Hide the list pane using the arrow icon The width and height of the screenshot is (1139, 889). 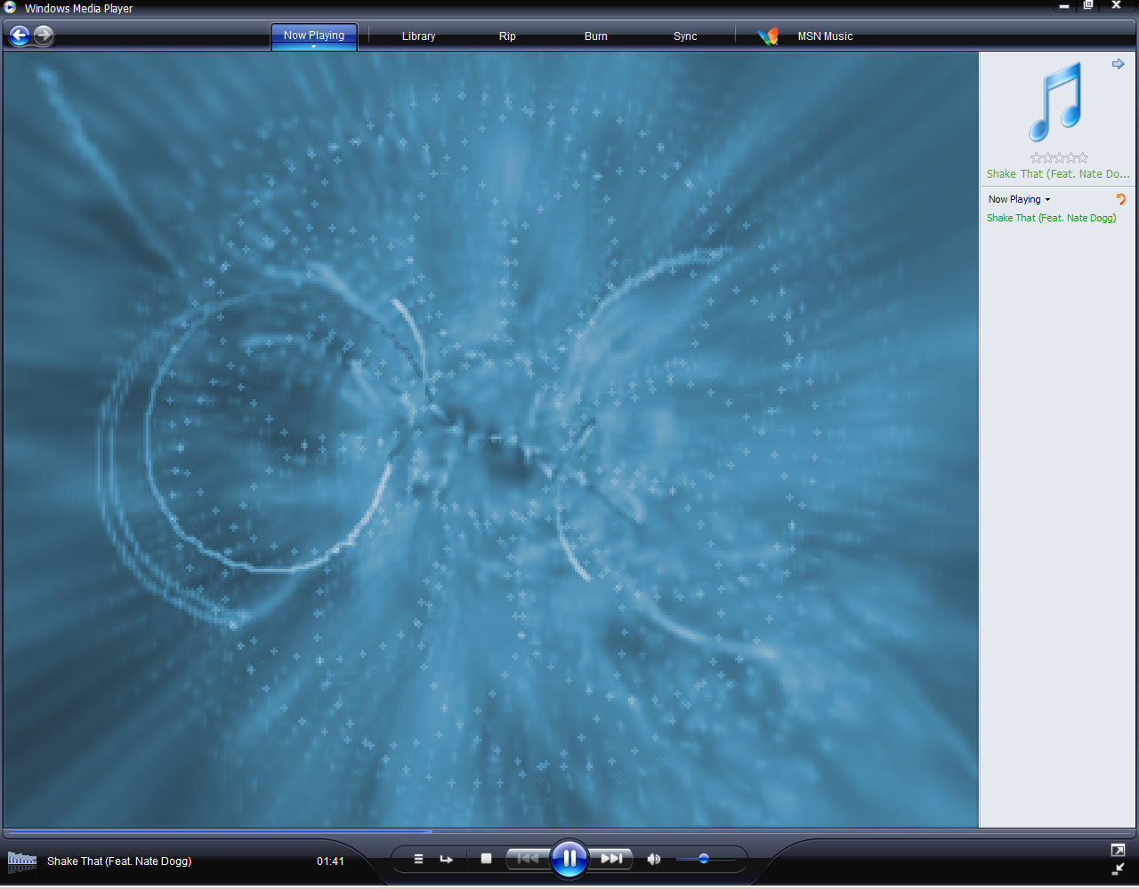pyautogui.click(x=1119, y=64)
